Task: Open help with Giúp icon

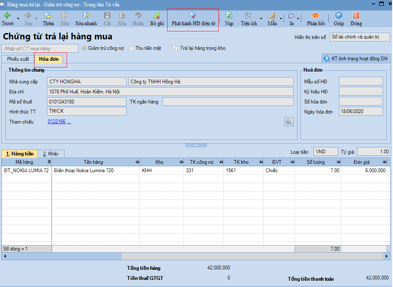Action: (x=339, y=19)
